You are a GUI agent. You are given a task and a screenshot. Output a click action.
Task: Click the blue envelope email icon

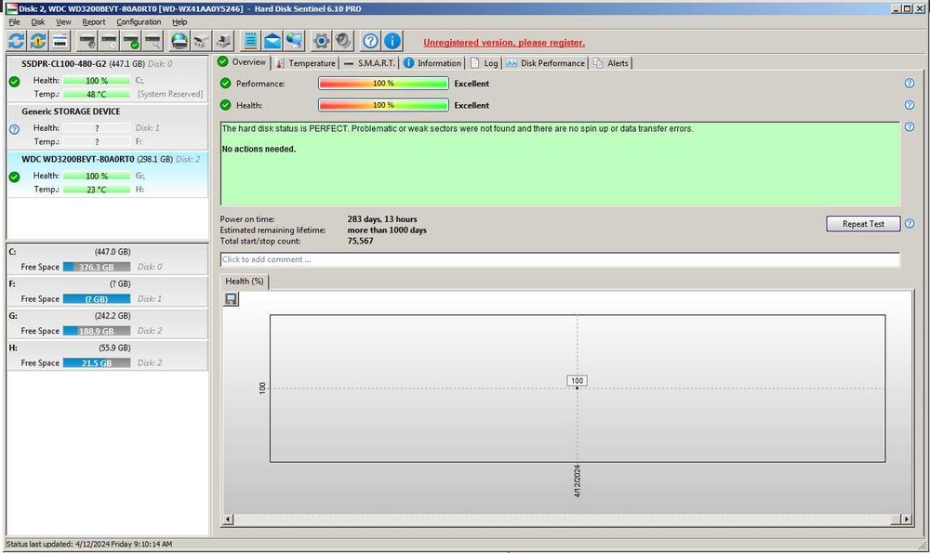[x=272, y=41]
